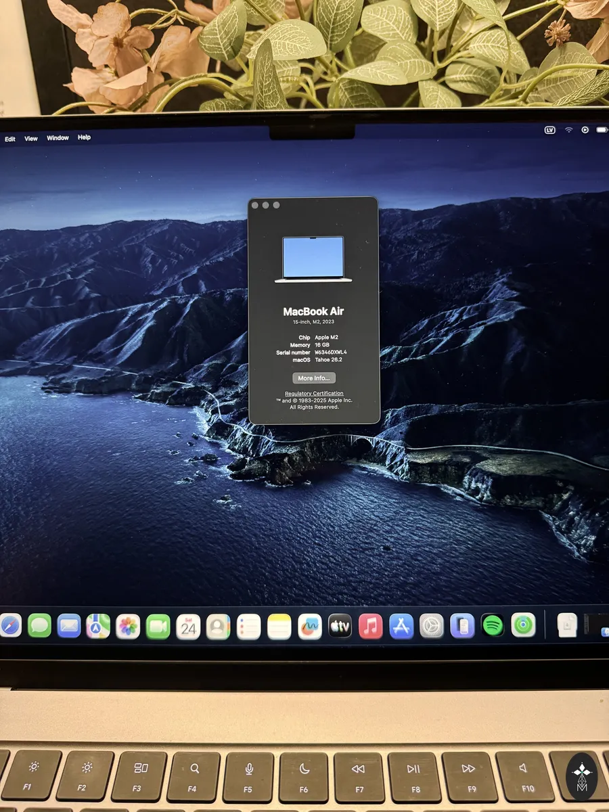Open the document stack in the Dock

pyautogui.click(x=567, y=625)
